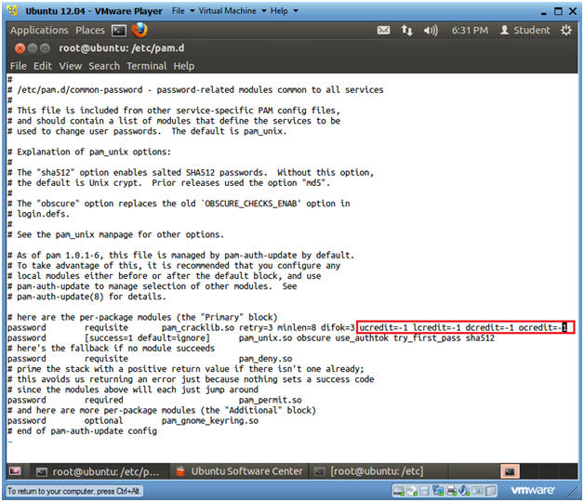Click 'pam_deny.so' text

tap(266, 359)
